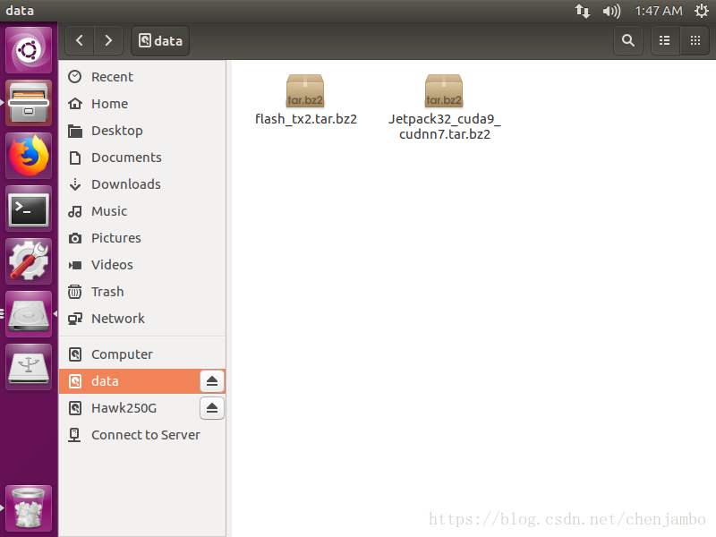Eject the Hawk250G volume
Image resolution: width=716 pixels, height=537 pixels.
[x=212, y=408]
